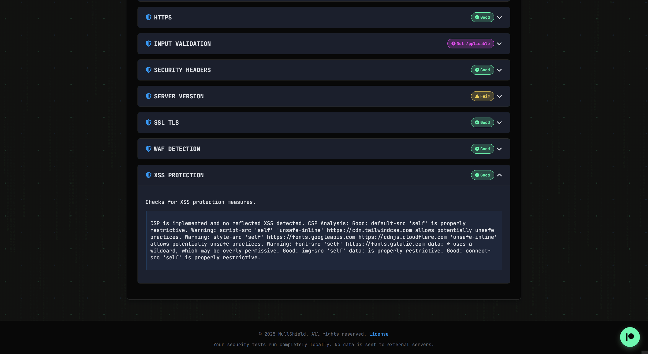The height and width of the screenshot is (354, 648).
Task: Expand the HTTPS results section
Action: pyautogui.click(x=499, y=17)
